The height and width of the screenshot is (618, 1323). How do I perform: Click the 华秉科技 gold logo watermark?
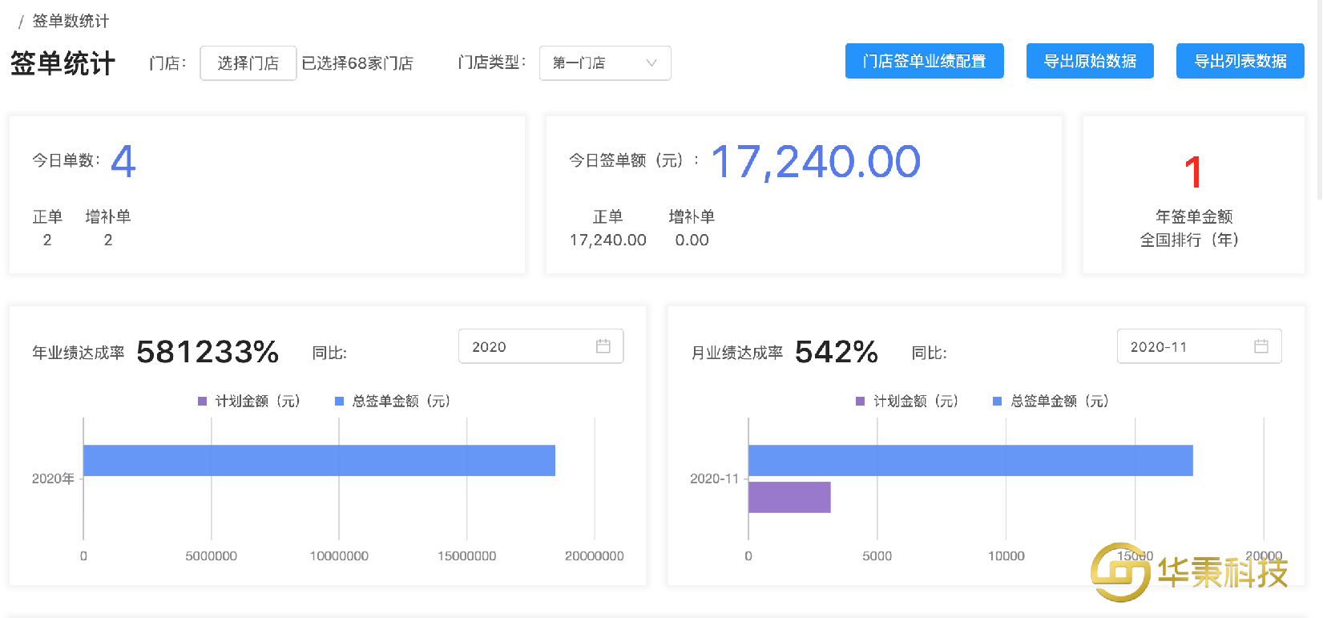tap(1190, 572)
